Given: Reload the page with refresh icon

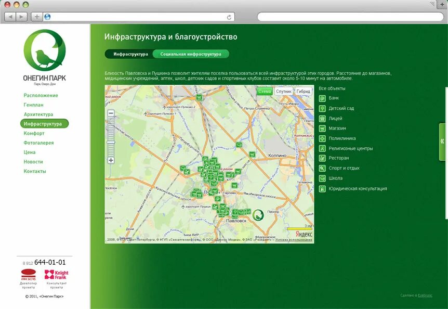Looking at the screenshot, I should 229,17.
